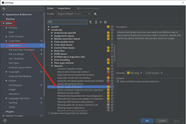Collapse the Editor section arrow

[x=4, y=23]
